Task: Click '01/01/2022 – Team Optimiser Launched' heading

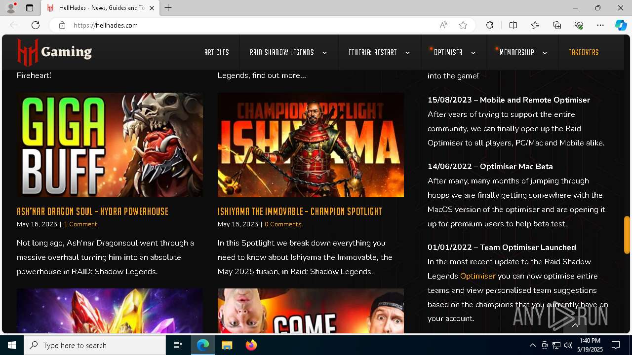Action: click(502, 248)
